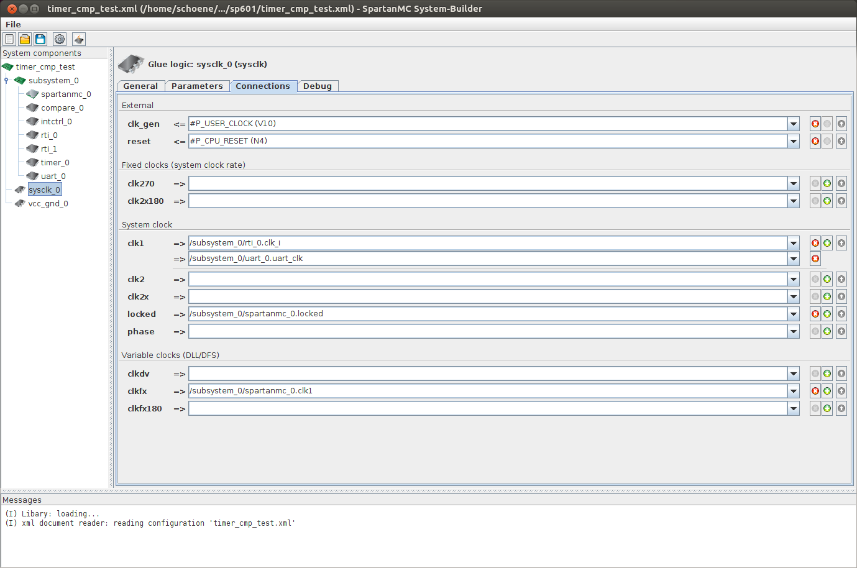Click the up-arrow button for clk_gen row
Image resolution: width=857 pixels, height=568 pixels.
pos(841,124)
